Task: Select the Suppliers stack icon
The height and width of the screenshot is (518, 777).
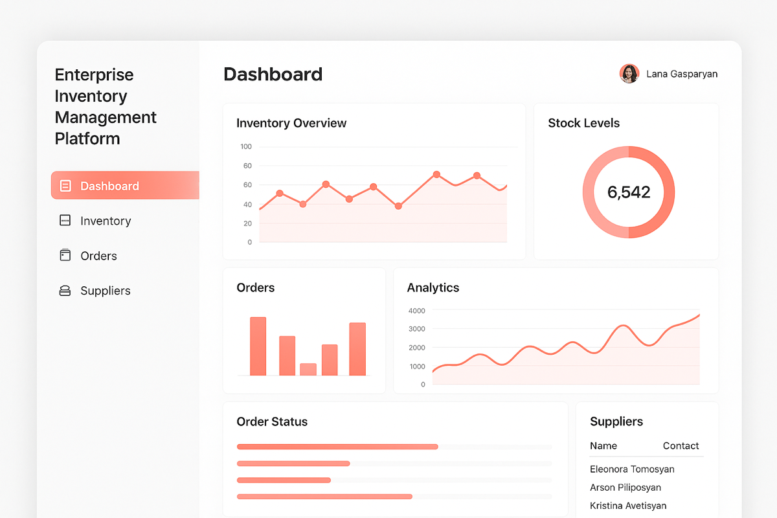Action: pos(65,290)
